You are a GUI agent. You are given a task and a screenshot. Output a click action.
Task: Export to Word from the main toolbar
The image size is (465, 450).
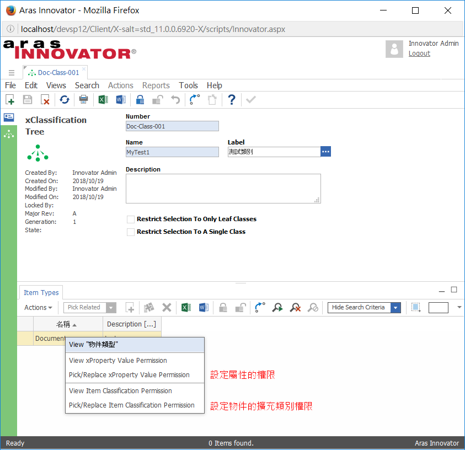pos(121,100)
